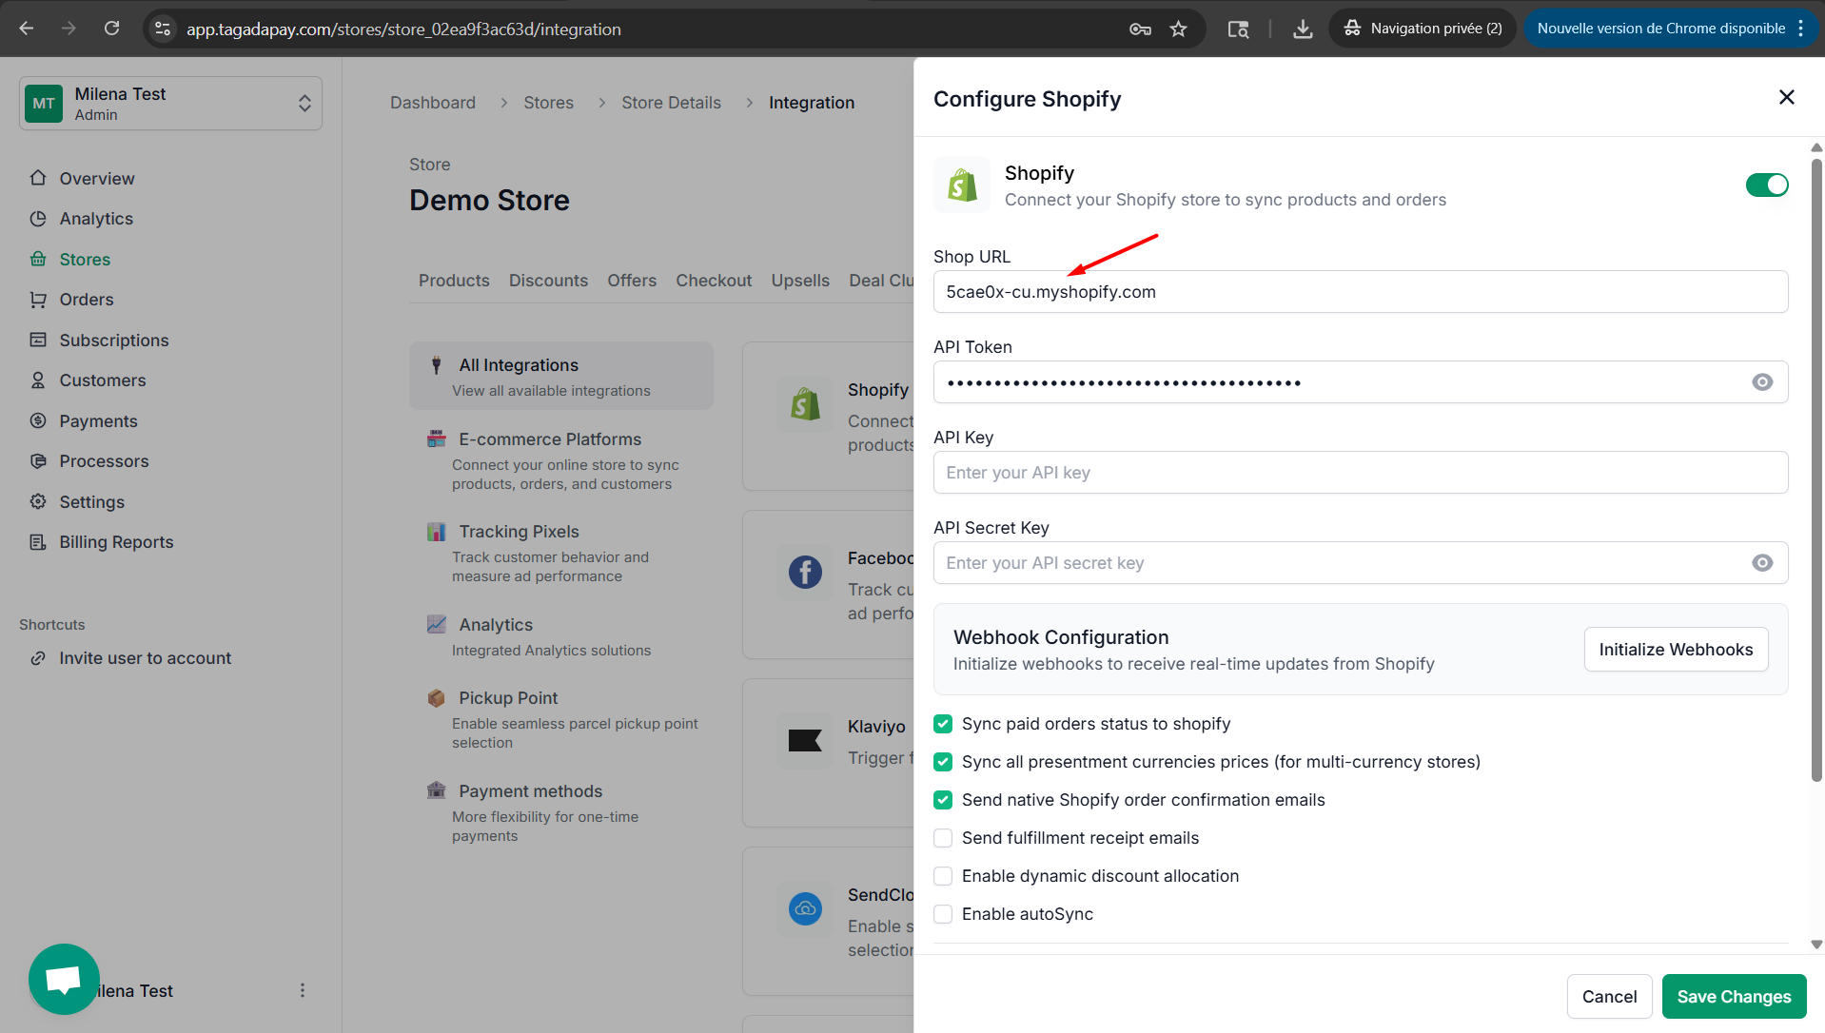
Task: Click the Invite user link icon
Action: (x=38, y=658)
